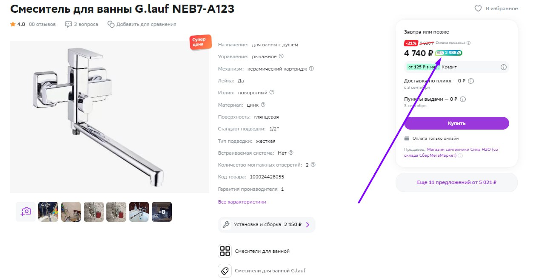
Task: Click the green «2 988» bonus badge
Action: pos(449,52)
